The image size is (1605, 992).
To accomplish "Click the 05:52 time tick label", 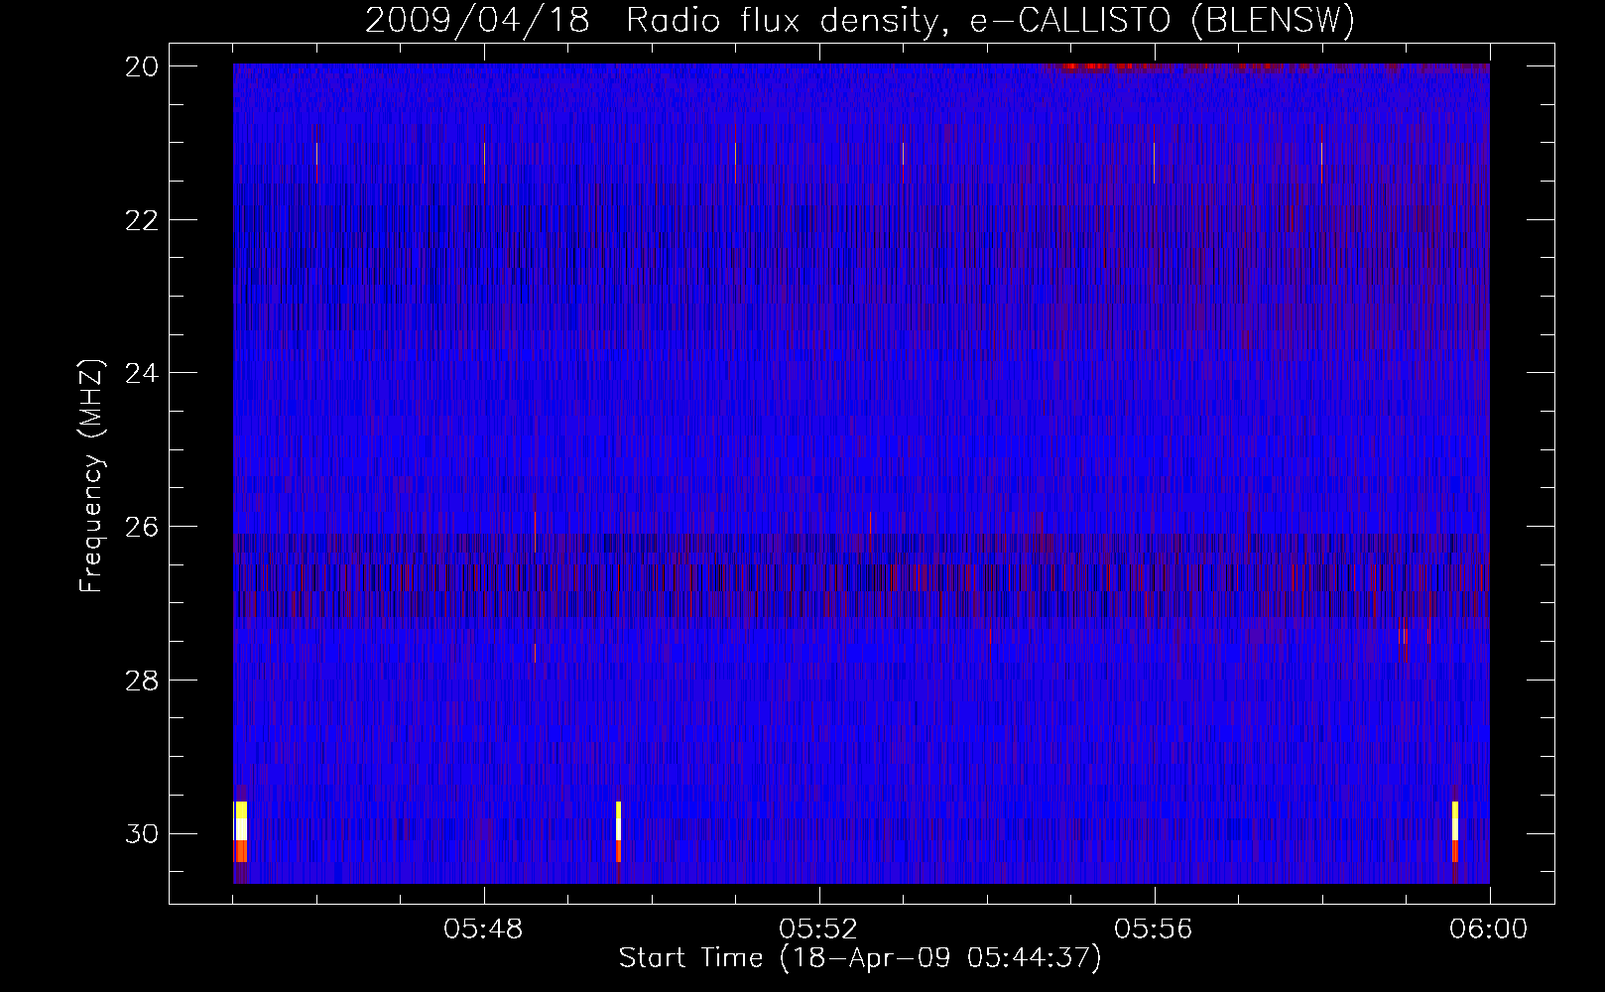I will click(818, 930).
